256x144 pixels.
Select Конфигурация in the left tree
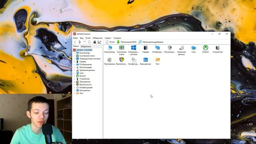coord(86,88)
